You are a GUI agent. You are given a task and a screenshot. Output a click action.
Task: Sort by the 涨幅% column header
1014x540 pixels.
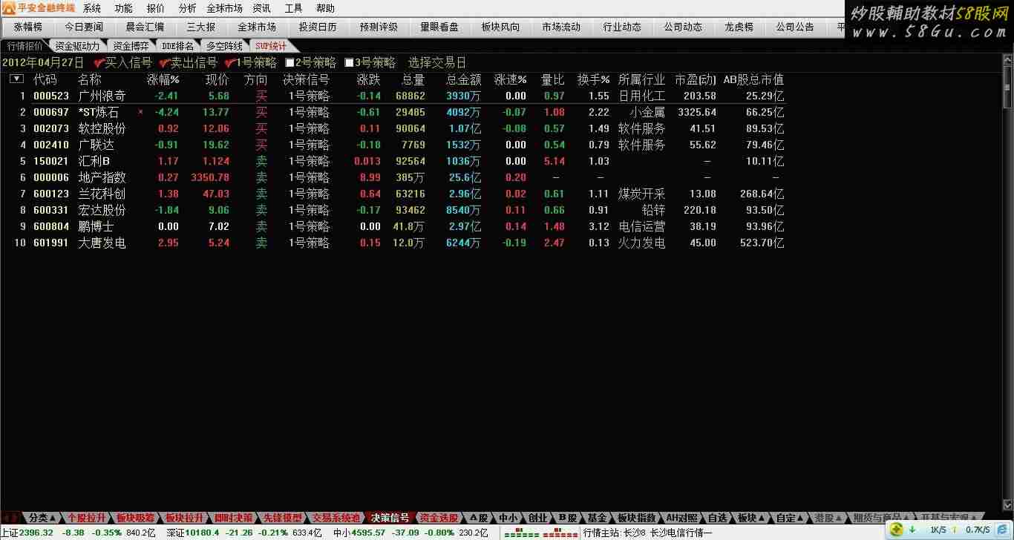click(x=163, y=79)
